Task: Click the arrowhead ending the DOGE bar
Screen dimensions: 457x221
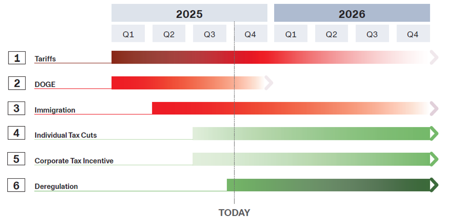Action: (269, 83)
